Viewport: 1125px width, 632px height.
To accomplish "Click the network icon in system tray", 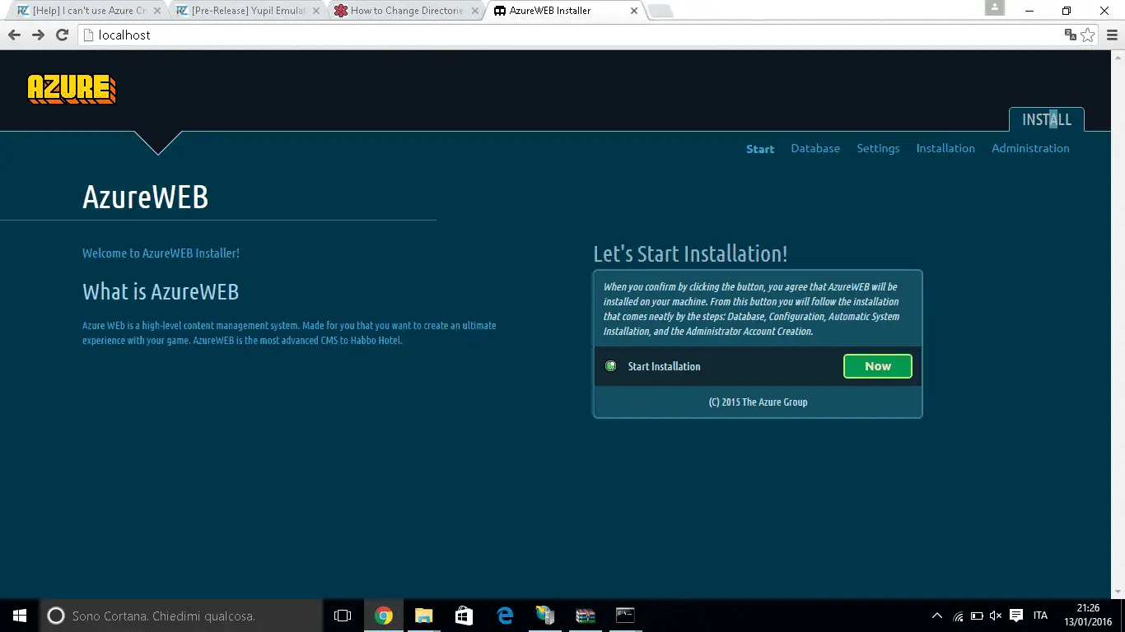I will [x=958, y=616].
